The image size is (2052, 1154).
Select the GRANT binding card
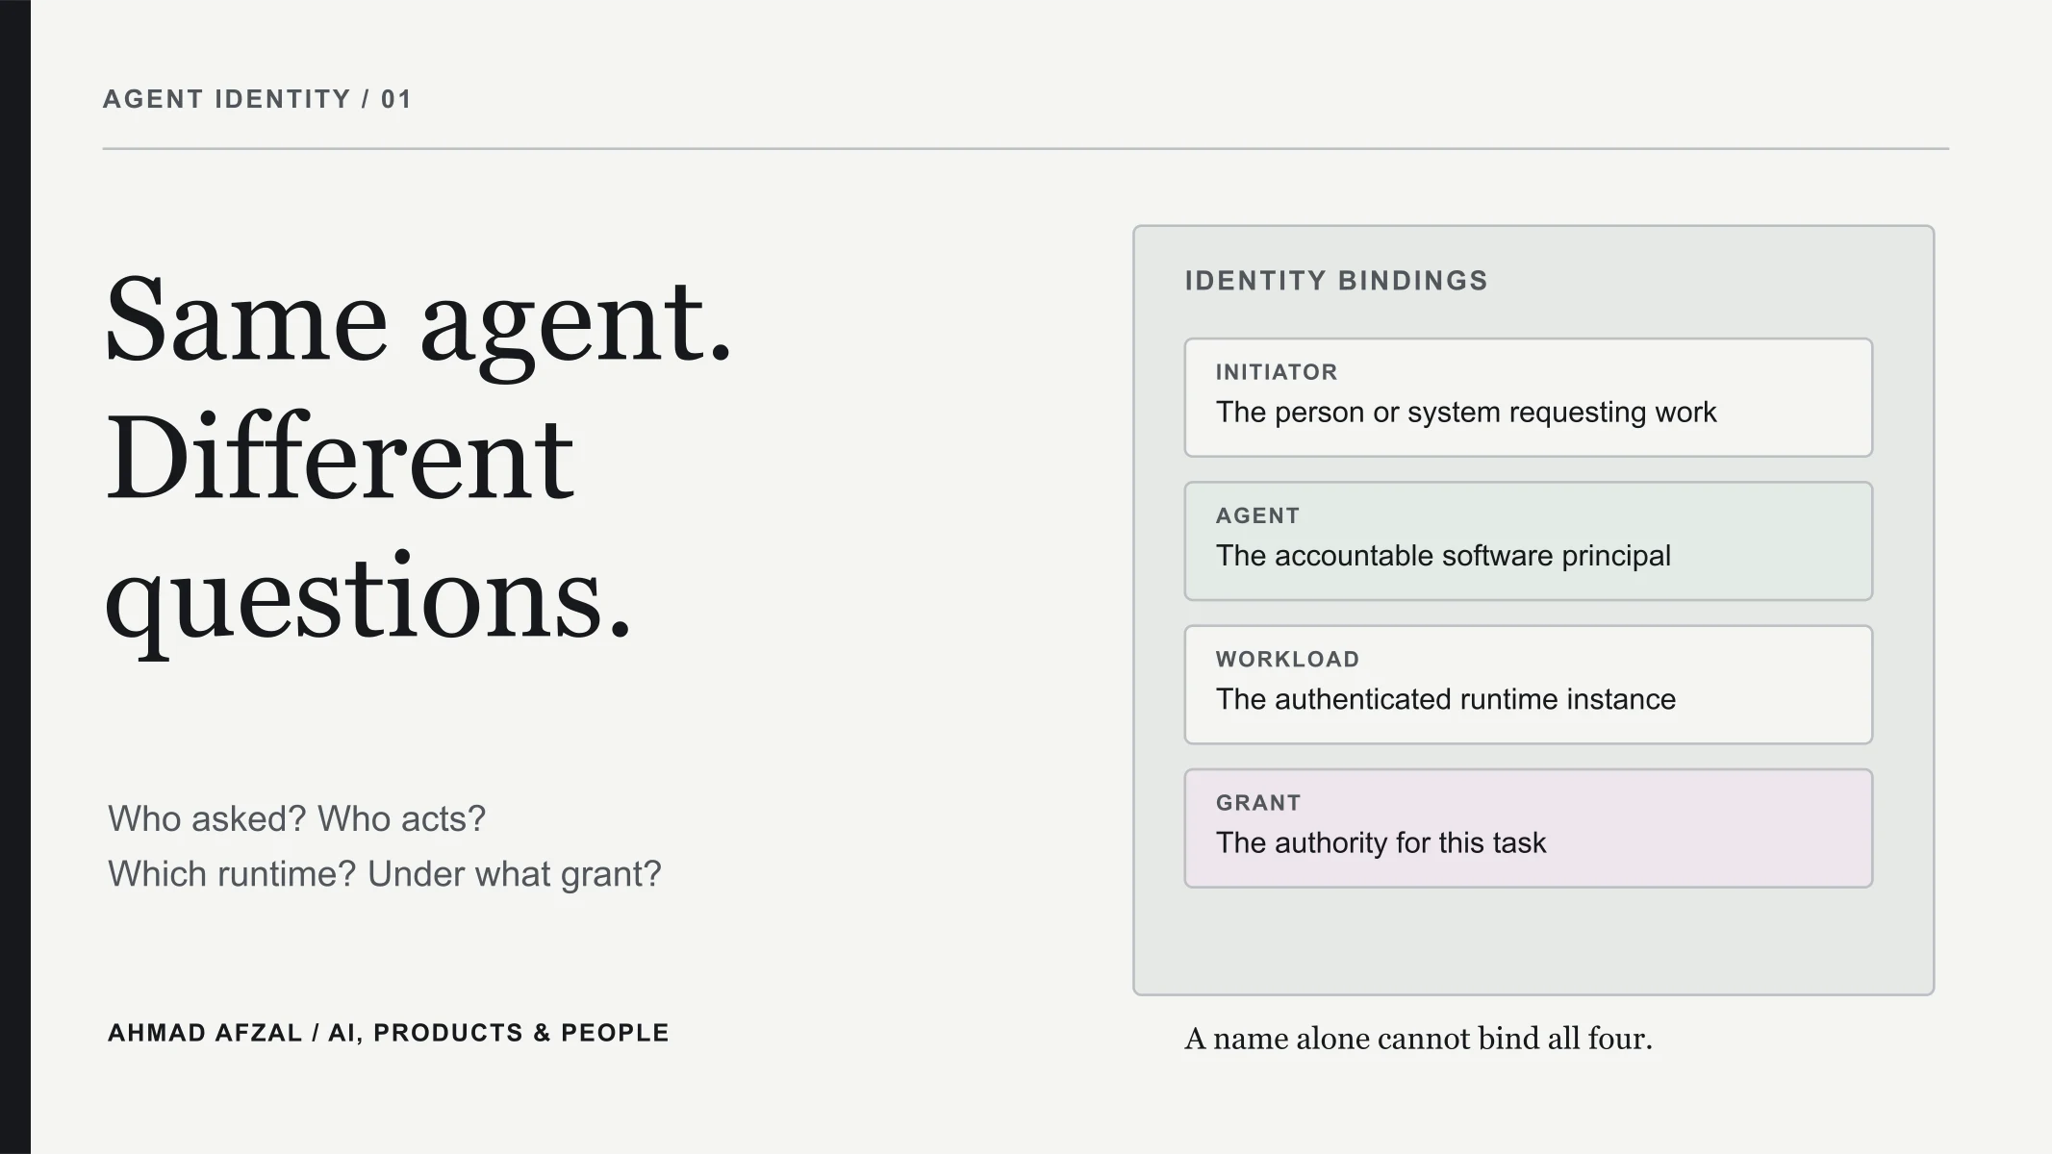(1528, 828)
